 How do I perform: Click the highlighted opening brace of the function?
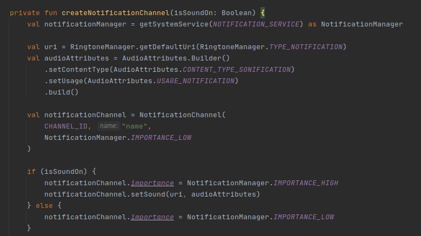click(x=263, y=13)
